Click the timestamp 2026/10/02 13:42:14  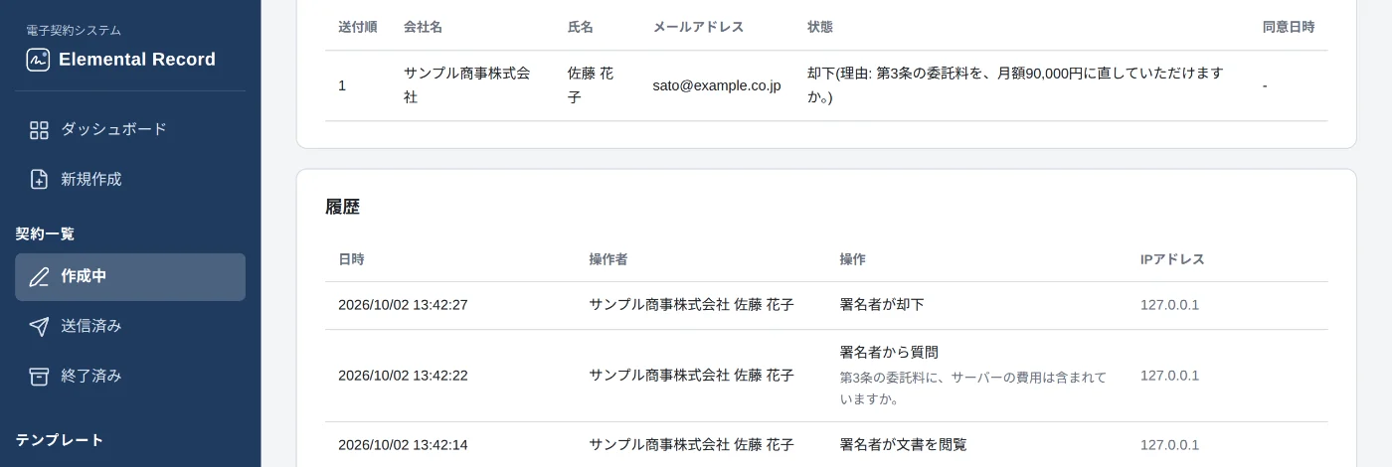[x=403, y=445]
